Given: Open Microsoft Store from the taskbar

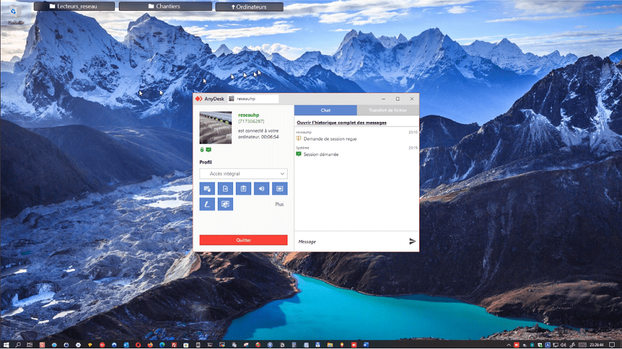Looking at the screenshot, I should (x=185, y=344).
